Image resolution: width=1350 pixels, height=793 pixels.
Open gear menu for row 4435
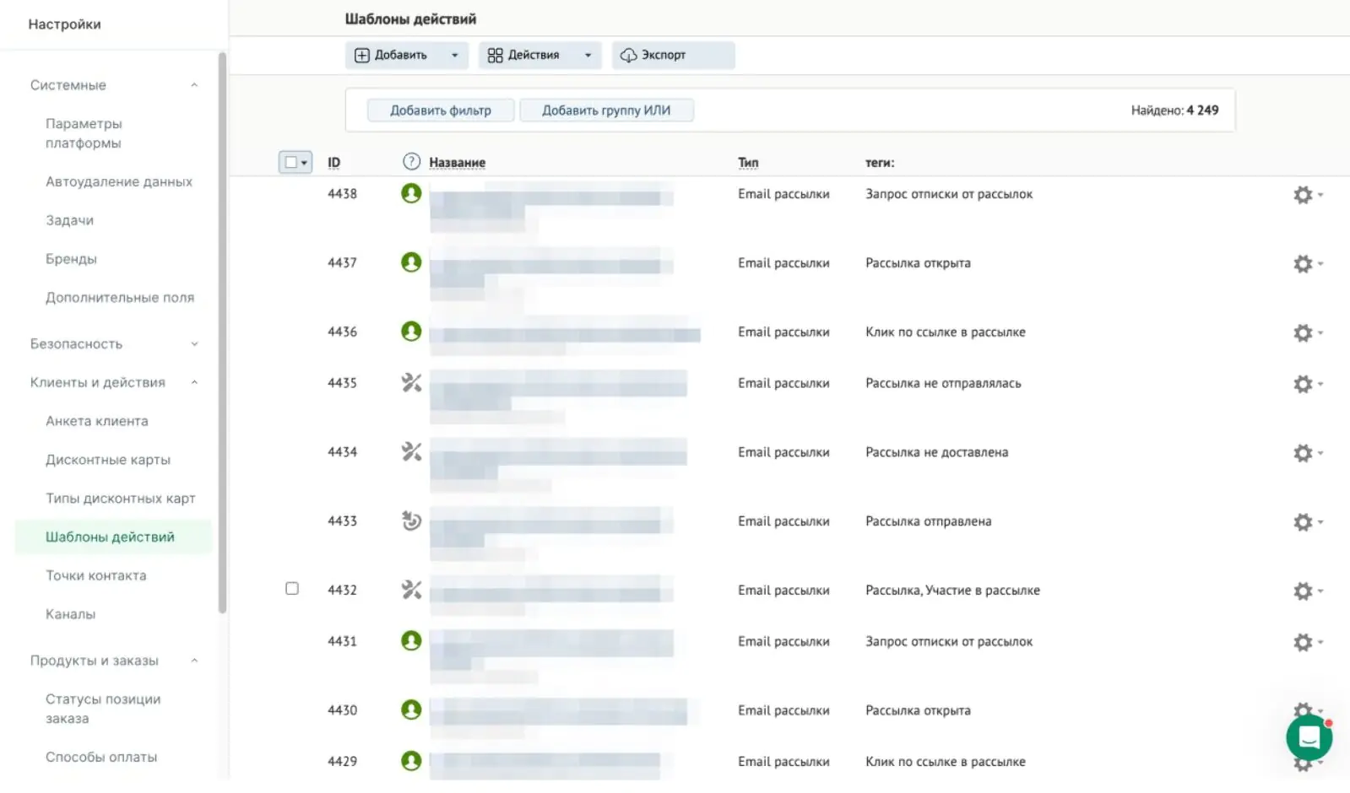pyautogui.click(x=1308, y=384)
